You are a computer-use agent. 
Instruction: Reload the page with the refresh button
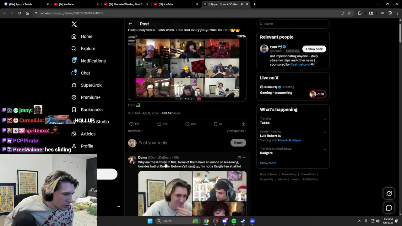click(x=19, y=13)
